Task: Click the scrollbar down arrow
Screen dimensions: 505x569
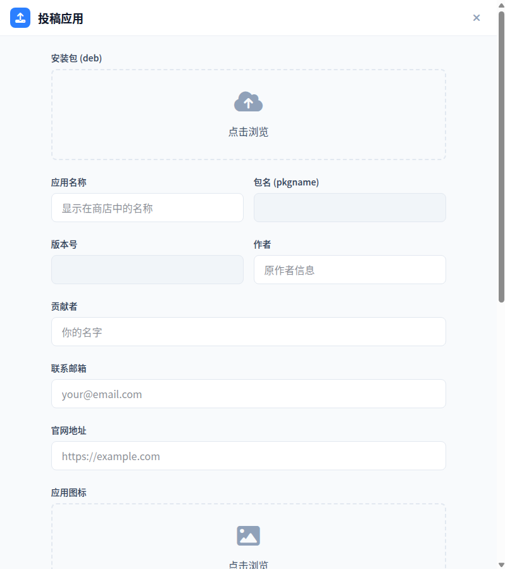Action: point(501,565)
